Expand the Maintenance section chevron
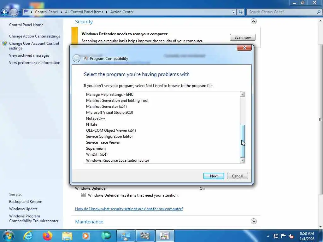Image resolution: width=323 pixels, height=242 pixels. pyautogui.click(x=254, y=222)
